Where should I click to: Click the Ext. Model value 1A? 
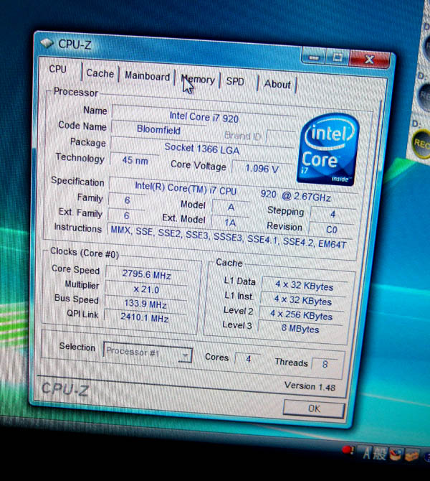click(230, 223)
